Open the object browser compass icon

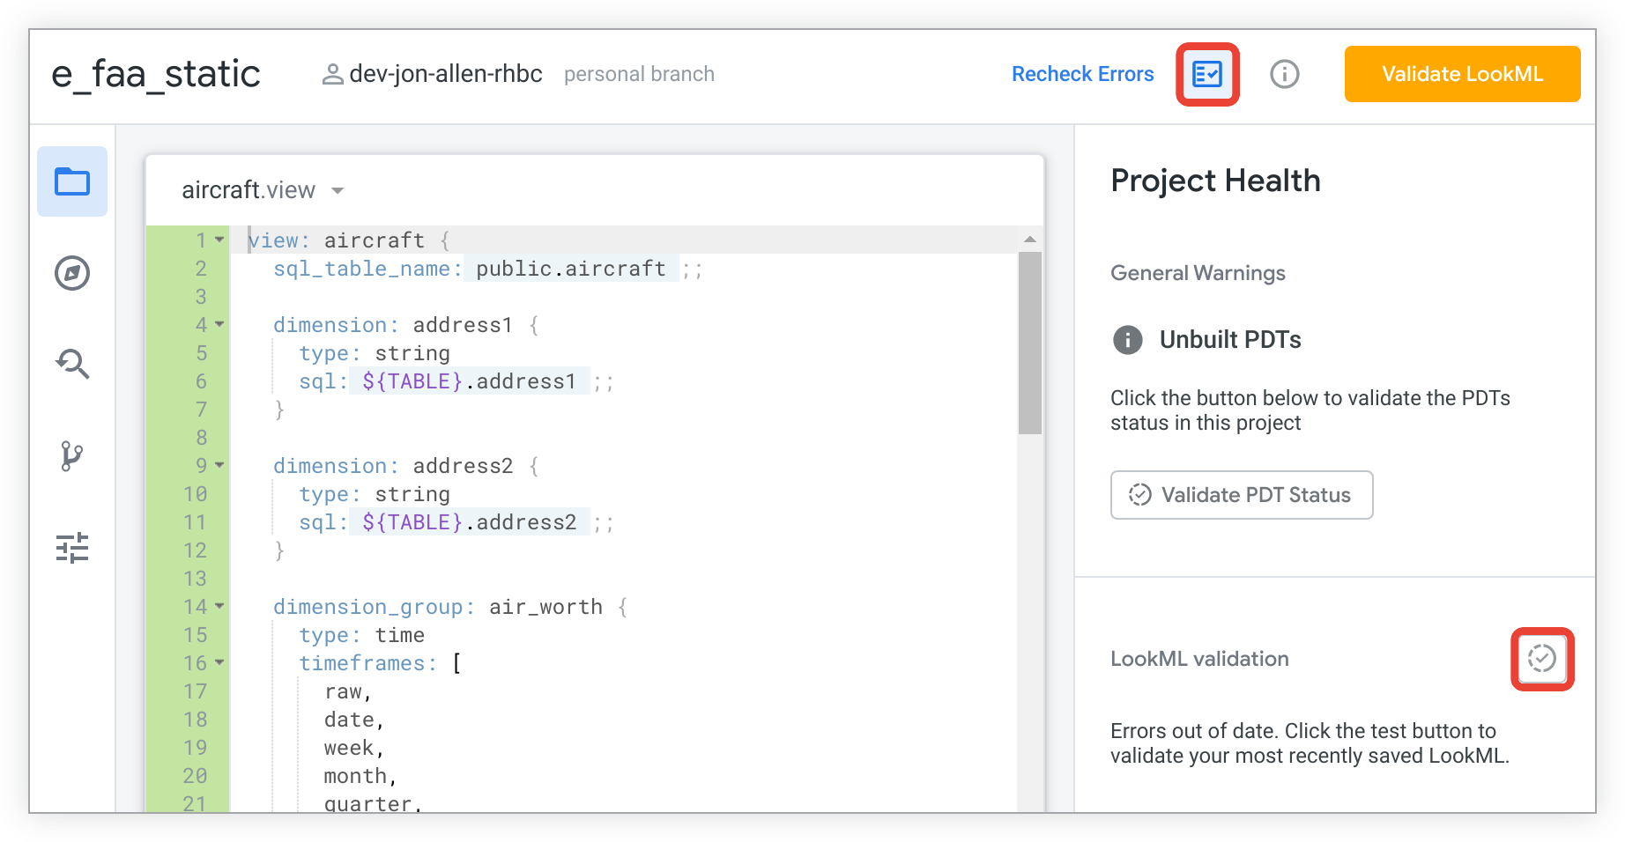point(72,273)
